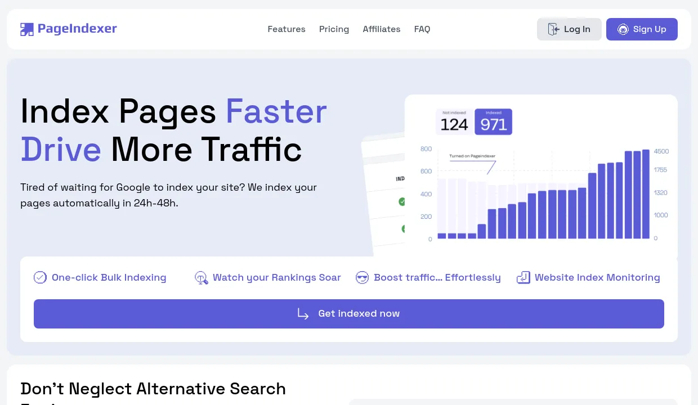
Task: Click the door icon inside the Log In button
Action: click(553, 29)
